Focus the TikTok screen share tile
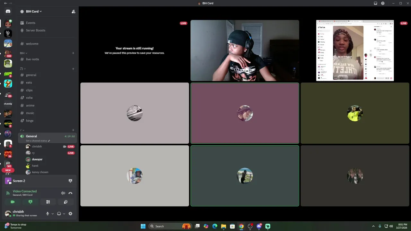Image resolution: width=411 pixels, height=231 pixels. click(x=355, y=50)
